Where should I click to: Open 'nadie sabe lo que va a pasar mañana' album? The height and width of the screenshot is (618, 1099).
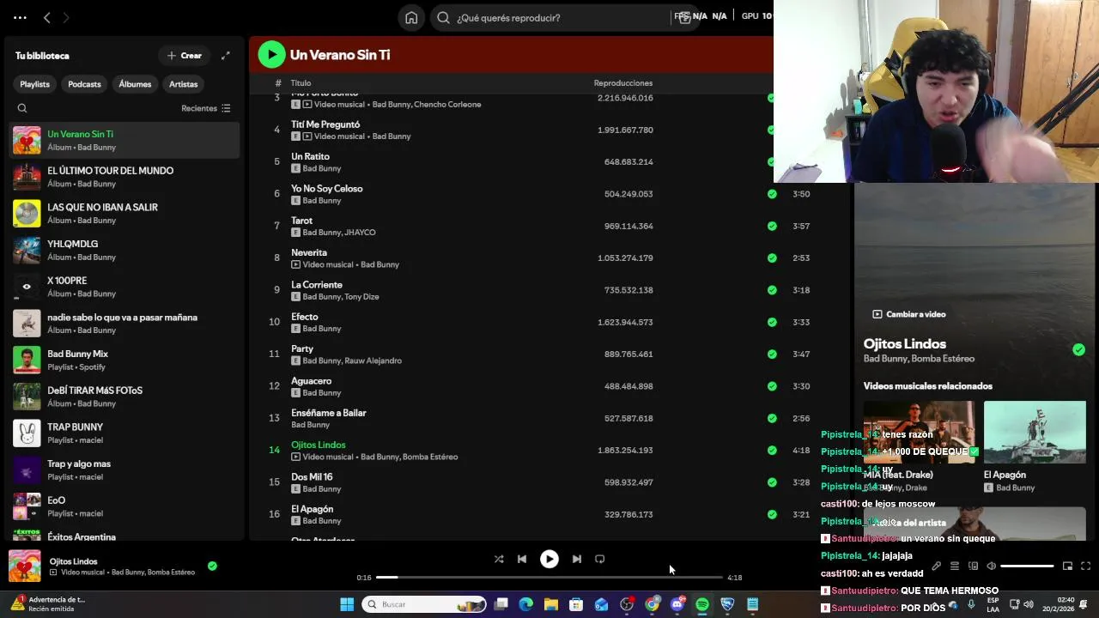[x=125, y=324]
